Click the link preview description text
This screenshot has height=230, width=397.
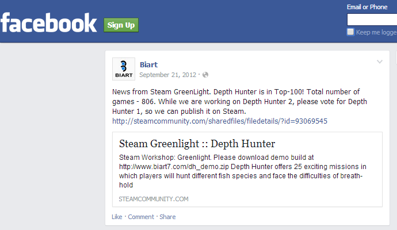pos(243,171)
